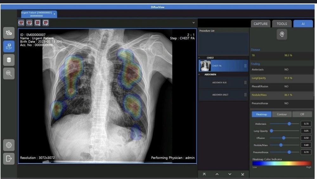Enable Heatmap overlay mode
This screenshot has height=179, width=317.
[262, 114]
